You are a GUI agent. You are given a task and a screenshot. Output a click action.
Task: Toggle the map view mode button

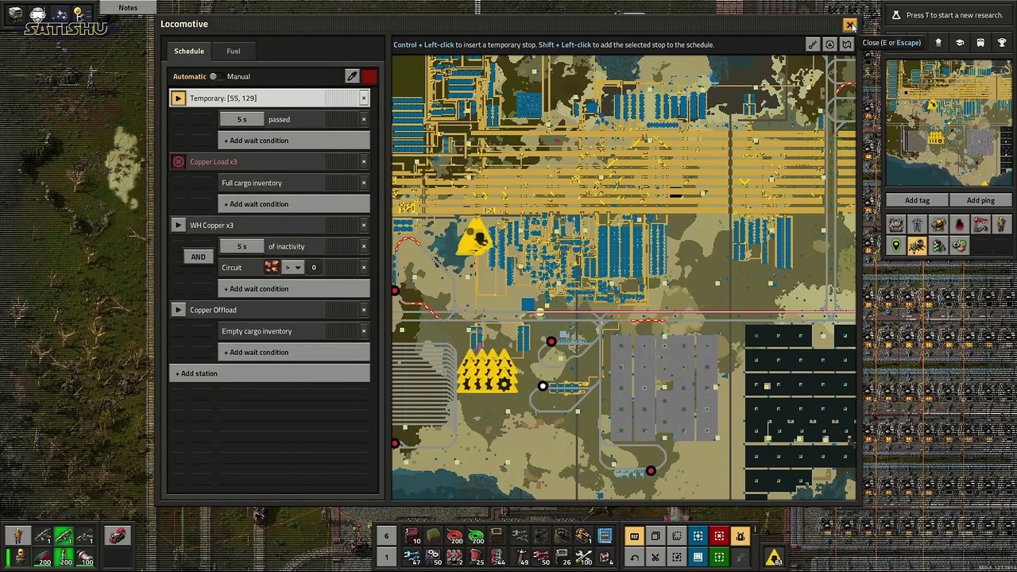847,44
